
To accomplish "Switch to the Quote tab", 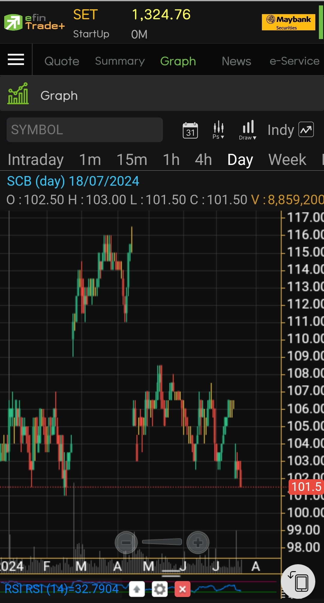I will pyautogui.click(x=62, y=61).
